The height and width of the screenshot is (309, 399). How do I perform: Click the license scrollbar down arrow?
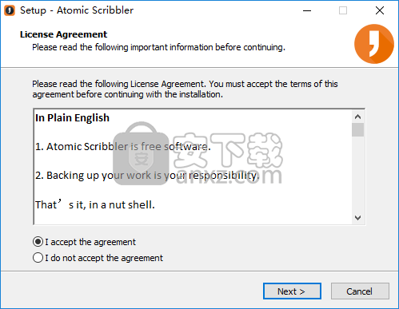[x=357, y=218]
